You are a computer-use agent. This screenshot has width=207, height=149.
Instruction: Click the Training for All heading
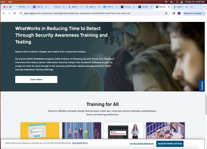tap(103, 104)
